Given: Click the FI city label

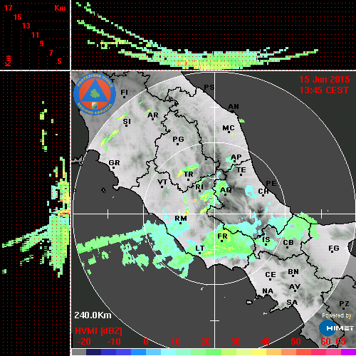Looking at the screenshot, I should (x=124, y=92).
